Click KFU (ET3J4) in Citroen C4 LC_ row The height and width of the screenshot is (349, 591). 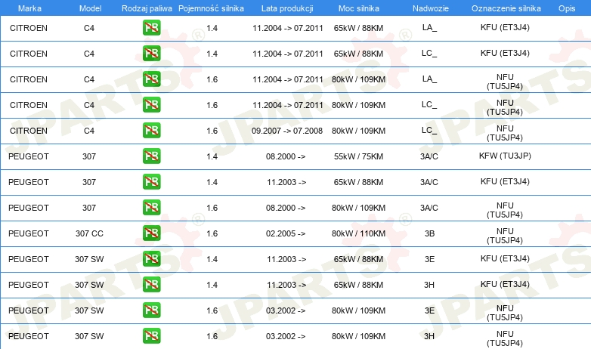[x=505, y=53]
